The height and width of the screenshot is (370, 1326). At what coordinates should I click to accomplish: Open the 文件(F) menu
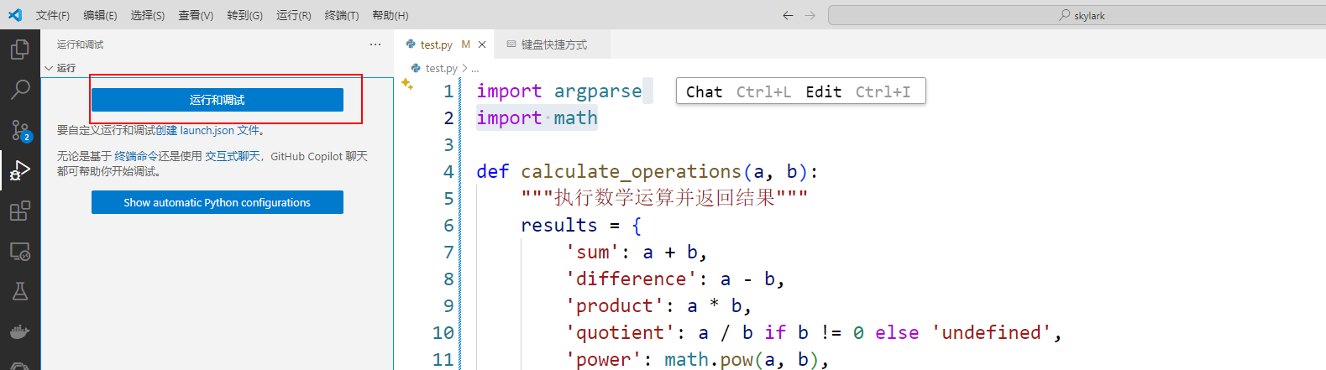(53, 15)
